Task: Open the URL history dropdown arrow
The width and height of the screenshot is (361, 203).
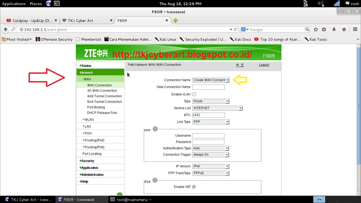Action: pos(231,29)
